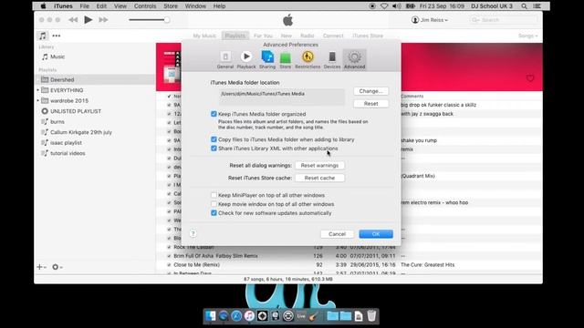The width and height of the screenshot is (584, 328).
Task: Open the Songs view dropdown
Action: point(527,36)
